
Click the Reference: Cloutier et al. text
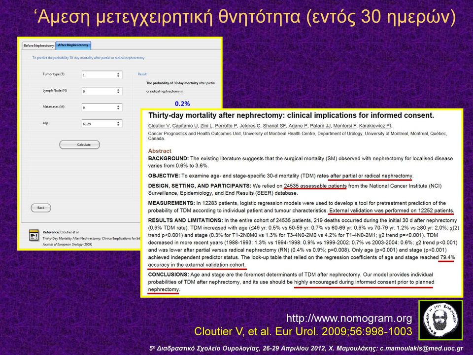[61, 232]
